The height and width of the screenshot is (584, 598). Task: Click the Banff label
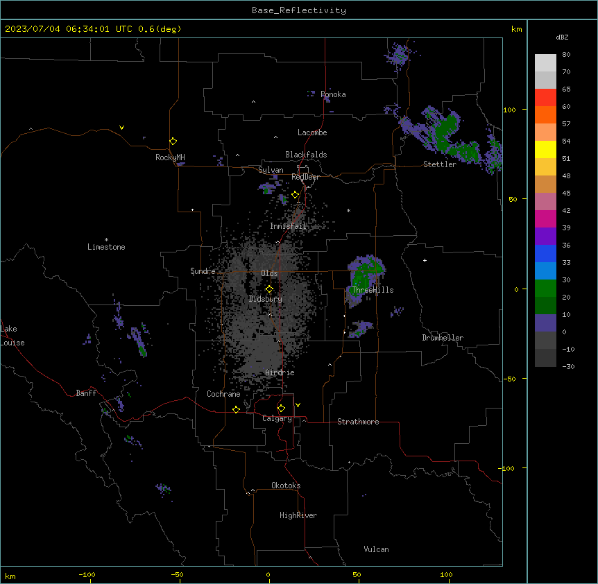[x=86, y=393]
